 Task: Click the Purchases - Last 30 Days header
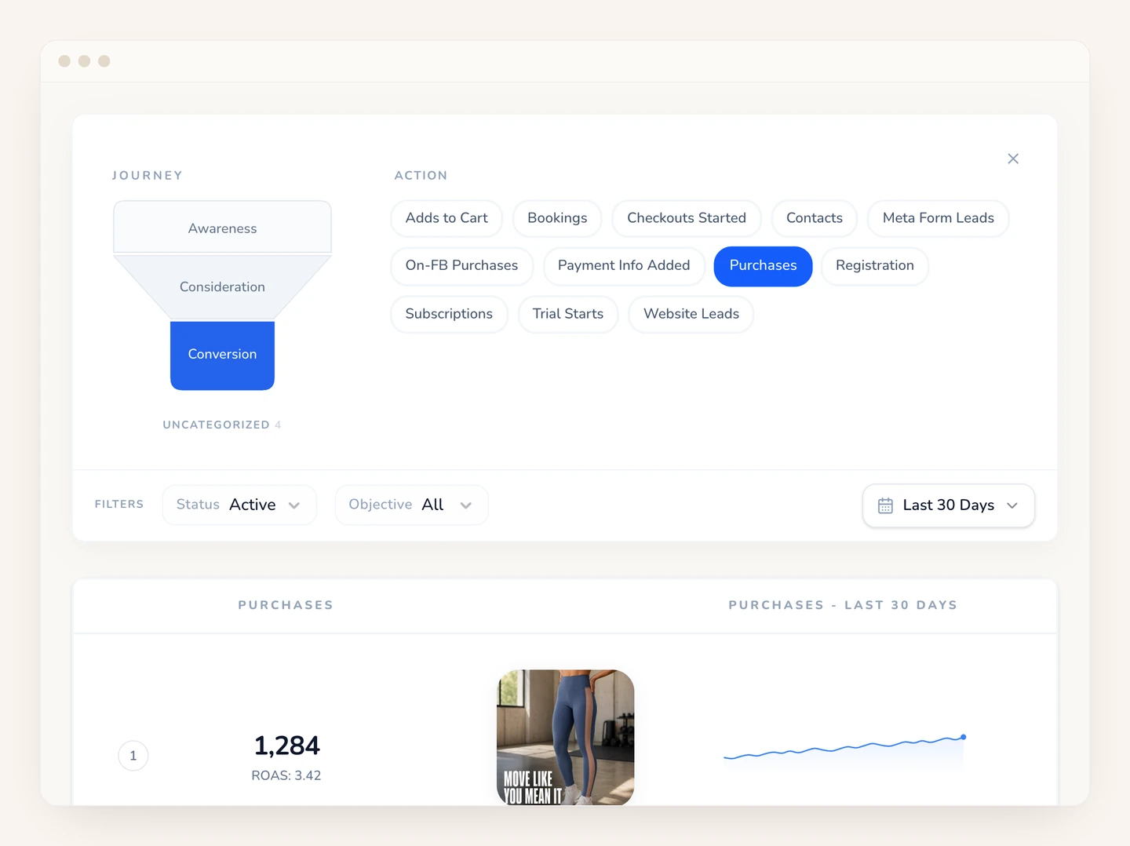[843, 605]
